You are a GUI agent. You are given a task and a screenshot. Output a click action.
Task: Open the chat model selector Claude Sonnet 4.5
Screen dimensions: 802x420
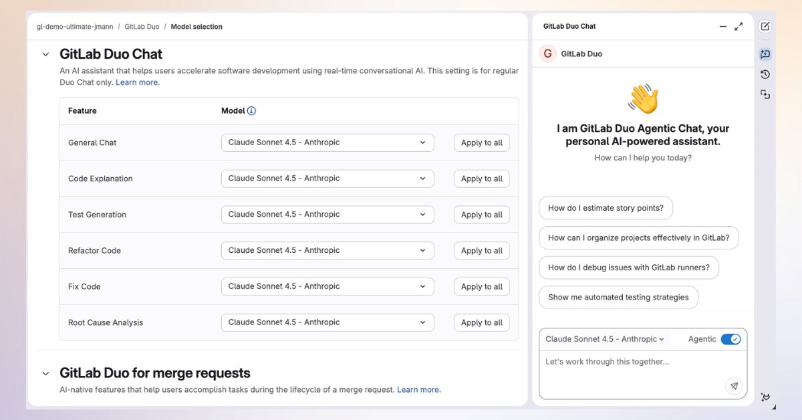[x=605, y=339]
